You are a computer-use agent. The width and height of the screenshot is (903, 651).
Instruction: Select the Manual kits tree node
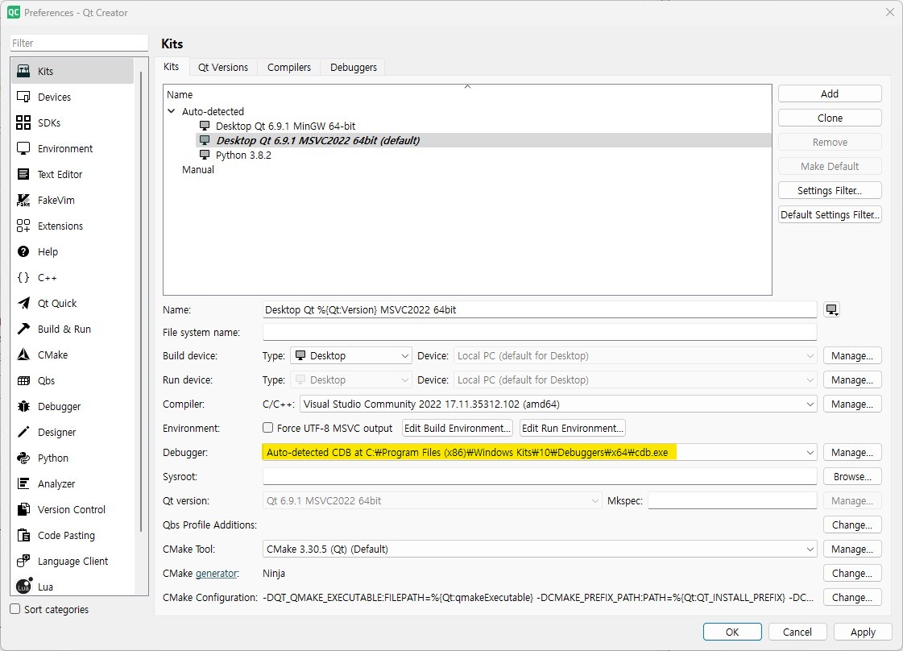click(x=198, y=169)
